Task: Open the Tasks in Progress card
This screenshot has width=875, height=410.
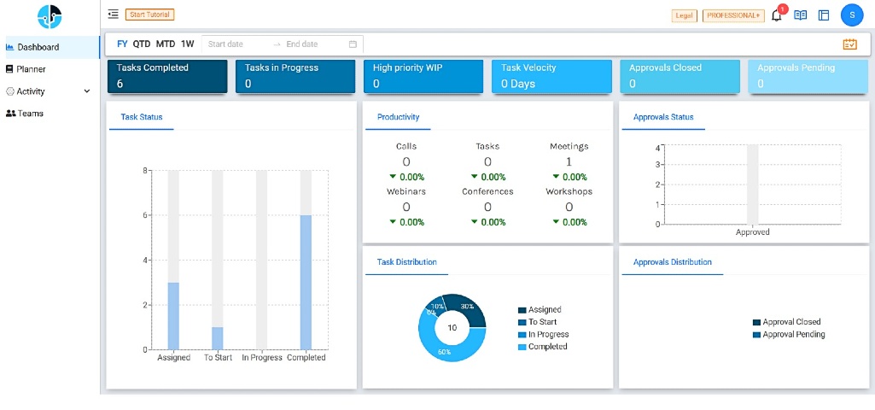Action: 295,76
